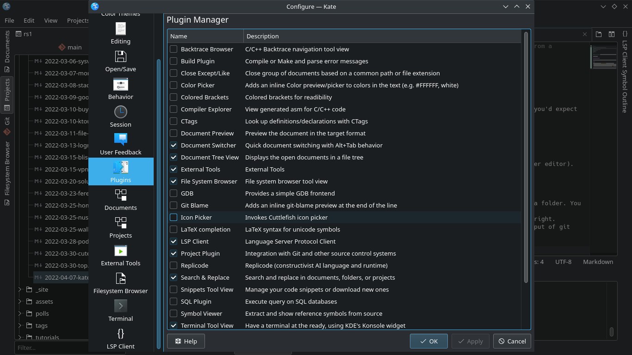This screenshot has height=355, width=632.
Task: Sort plugins by Description column header
Action: click(x=382, y=36)
